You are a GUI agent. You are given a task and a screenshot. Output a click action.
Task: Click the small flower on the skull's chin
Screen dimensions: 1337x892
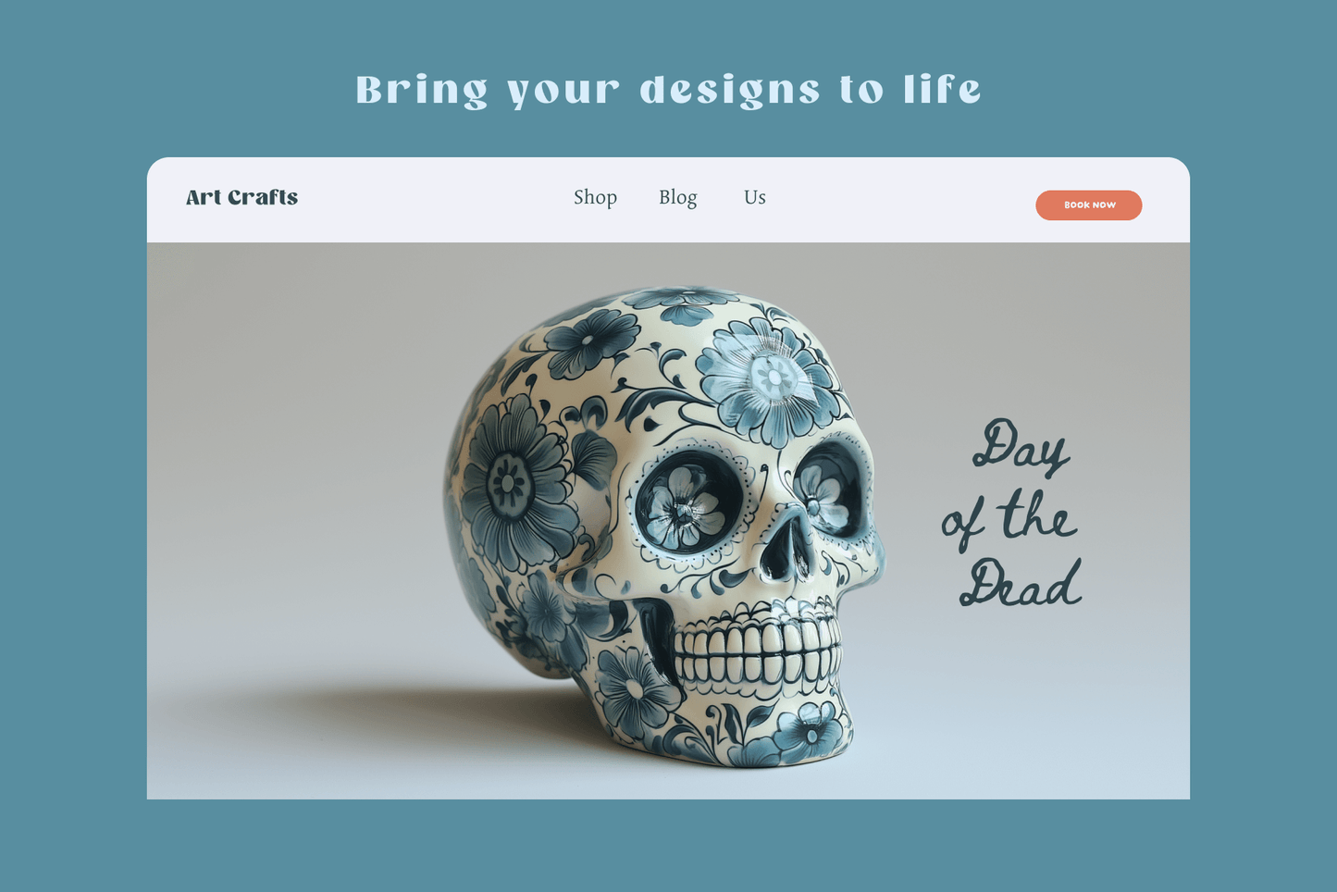(811, 731)
